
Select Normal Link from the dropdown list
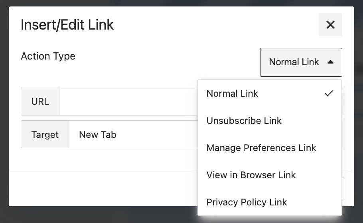click(233, 94)
